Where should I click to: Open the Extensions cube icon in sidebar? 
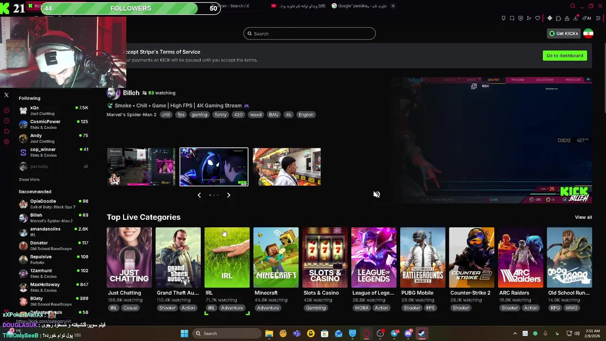(7, 131)
